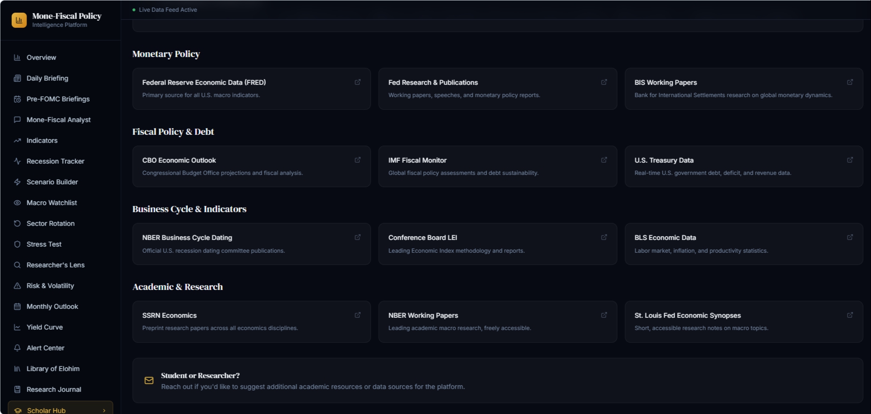The image size is (871, 414).
Task: Click the shield icon beside Stress Test
Action: (x=17, y=244)
